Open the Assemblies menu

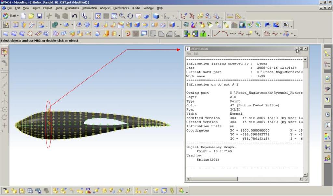(x=72, y=8)
